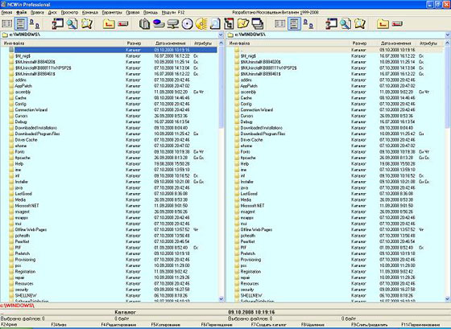Click the red minus bar icon in right toolbar
This screenshot has width=451, height=329.
pos(397,24)
